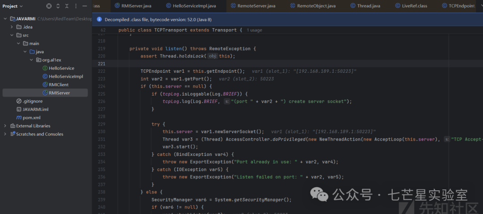Open the Project view dropdown
483x214 pixels.
(13, 6)
